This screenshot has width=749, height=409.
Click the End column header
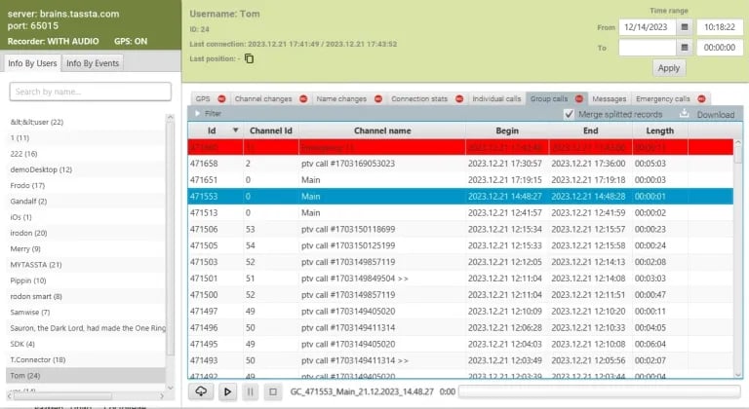(x=590, y=130)
